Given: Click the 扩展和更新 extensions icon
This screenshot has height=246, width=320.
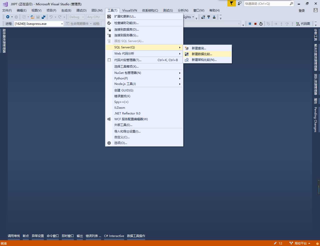Looking at the screenshot, I should coord(109,17).
